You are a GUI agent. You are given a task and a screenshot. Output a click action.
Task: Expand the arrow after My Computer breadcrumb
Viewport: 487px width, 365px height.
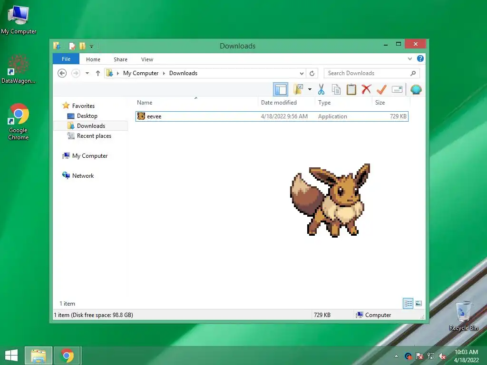coord(164,73)
